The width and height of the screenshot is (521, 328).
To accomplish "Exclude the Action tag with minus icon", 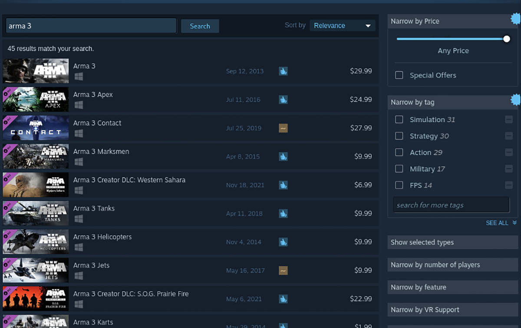I will (x=509, y=153).
